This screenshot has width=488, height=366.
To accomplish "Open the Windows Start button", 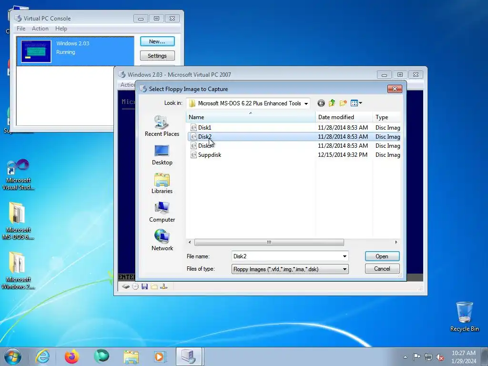I will [x=13, y=356].
